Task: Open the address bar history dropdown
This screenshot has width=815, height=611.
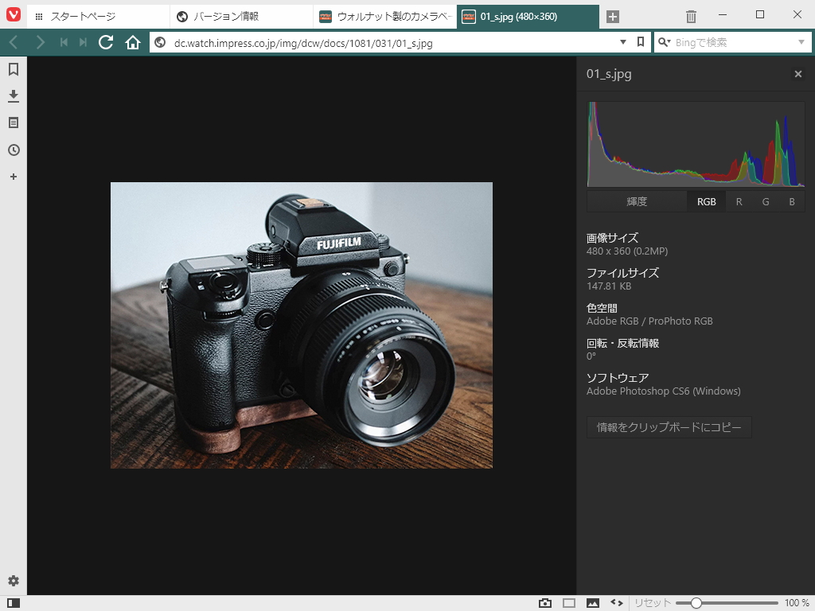Action: pos(623,43)
